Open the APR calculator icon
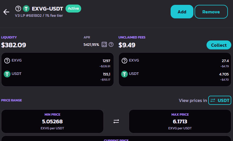This screenshot has height=141, width=233. tap(104, 44)
